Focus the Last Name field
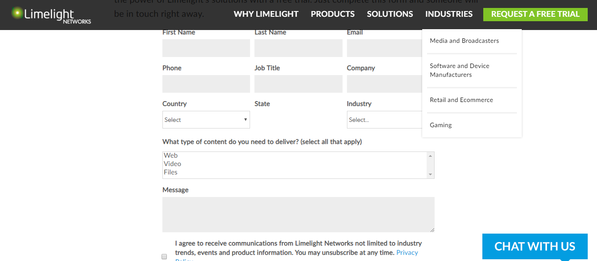 point(298,48)
